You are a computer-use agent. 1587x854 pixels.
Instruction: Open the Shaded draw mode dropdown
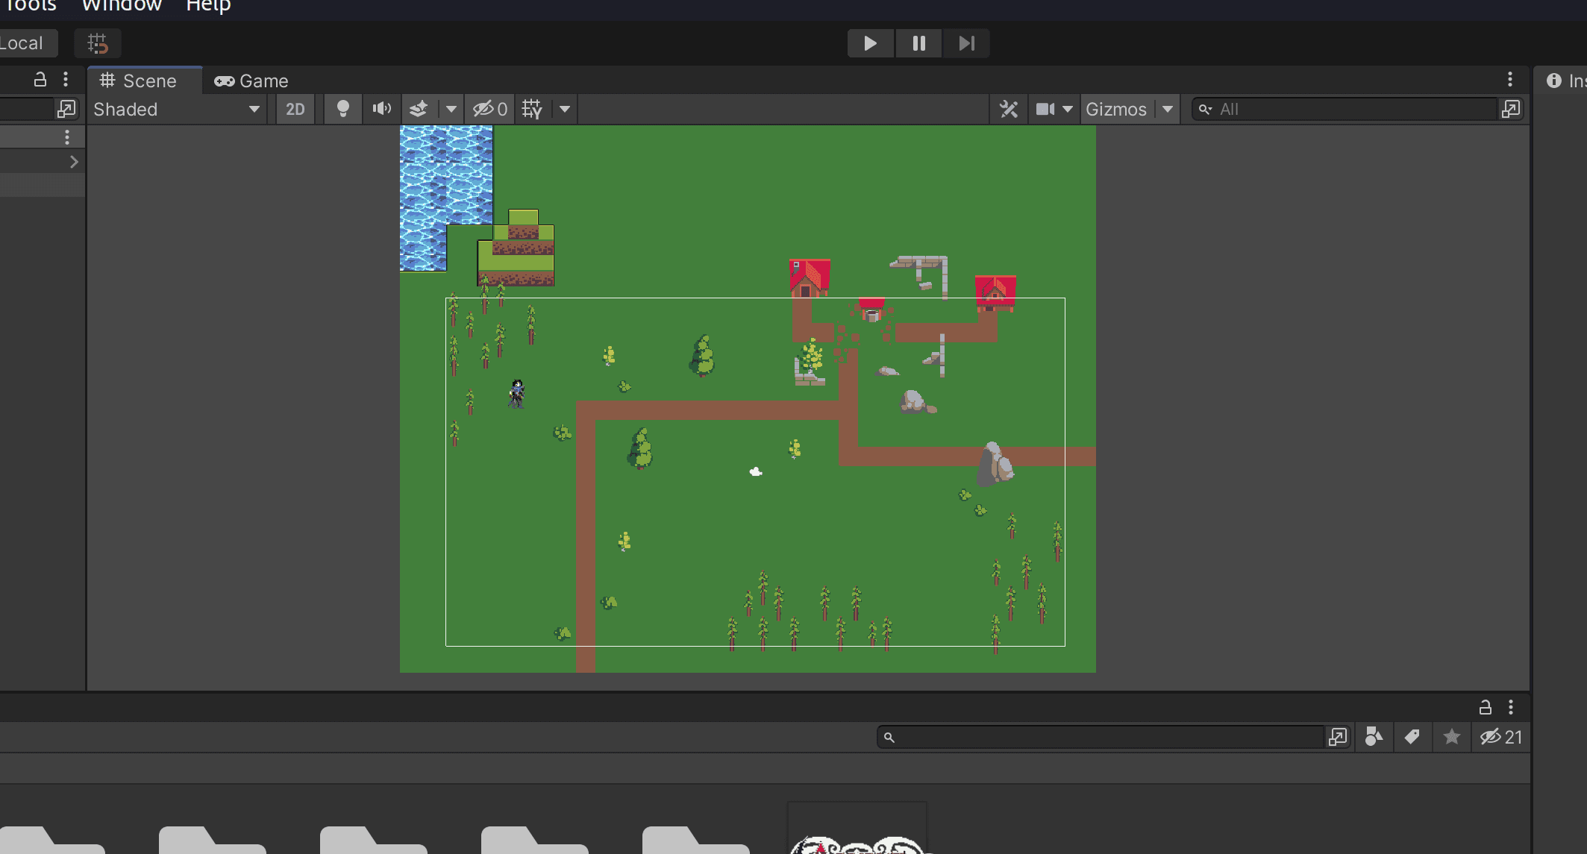[176, 110]
